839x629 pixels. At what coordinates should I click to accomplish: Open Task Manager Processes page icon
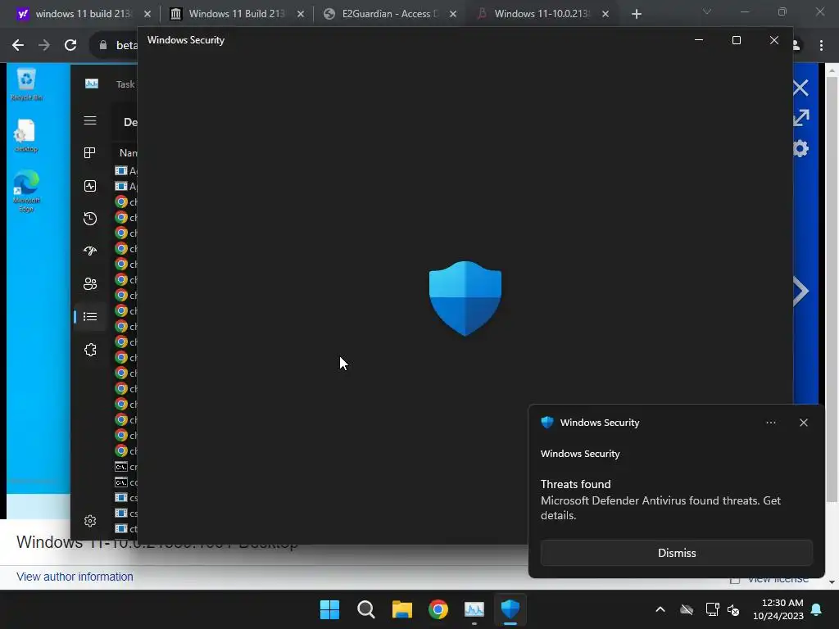click(90, 153)
